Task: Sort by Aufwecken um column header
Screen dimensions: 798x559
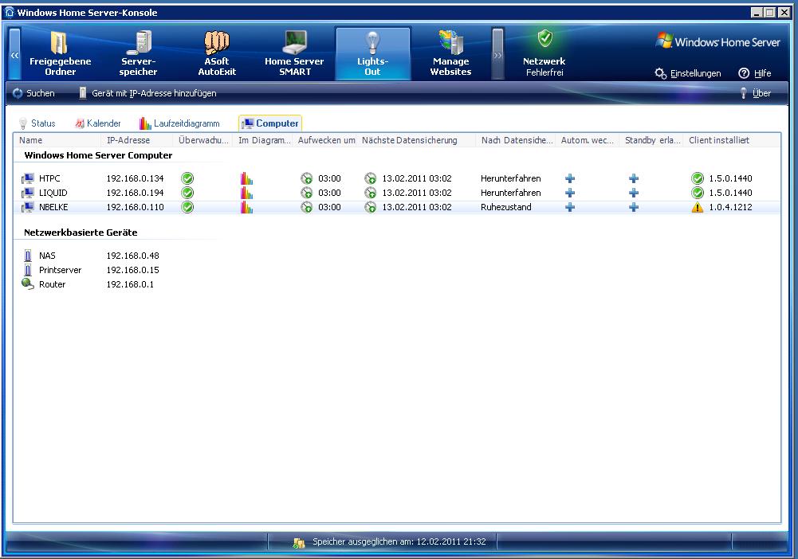Action: point(326,140)
